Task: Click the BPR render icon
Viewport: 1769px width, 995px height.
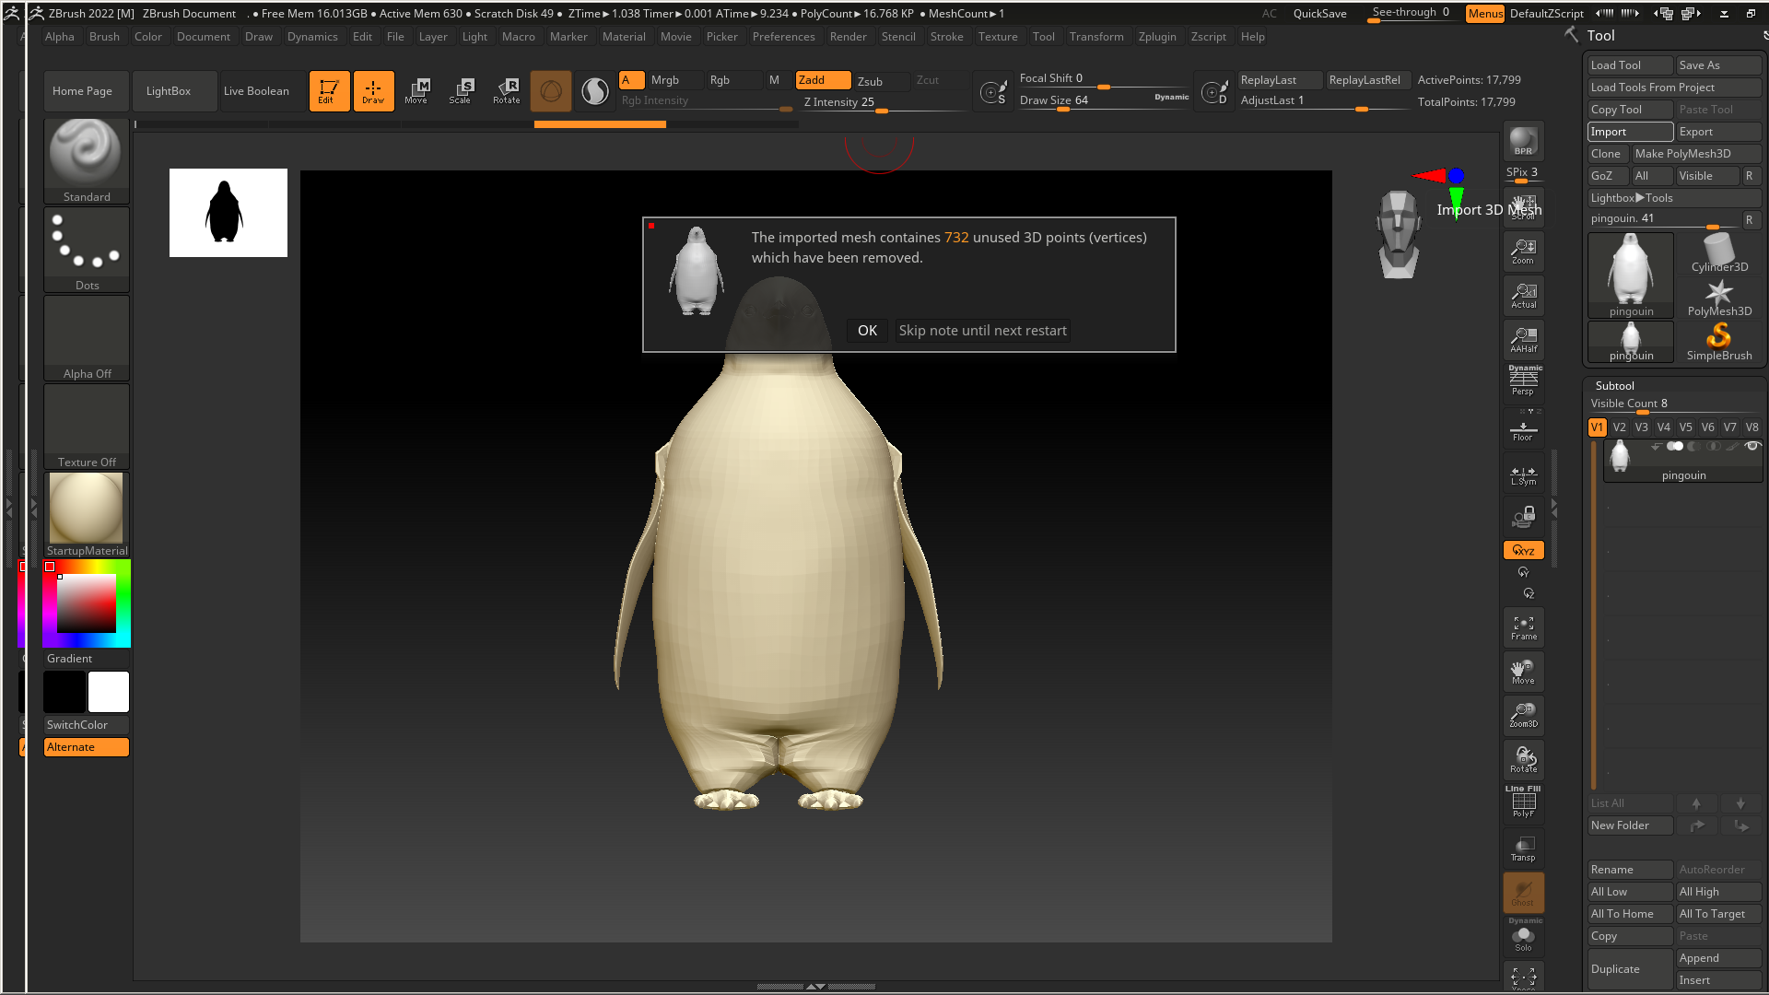Action: (x=1523, y=141)
